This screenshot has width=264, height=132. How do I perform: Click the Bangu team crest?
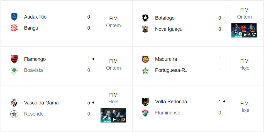tap(14, 28)
